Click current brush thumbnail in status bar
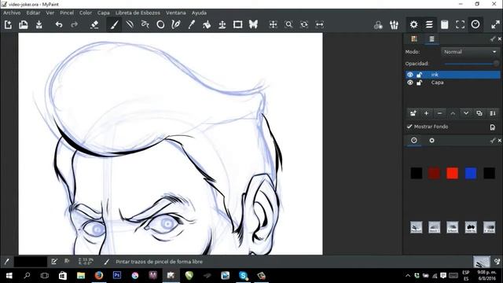 [x=482, y=262]
